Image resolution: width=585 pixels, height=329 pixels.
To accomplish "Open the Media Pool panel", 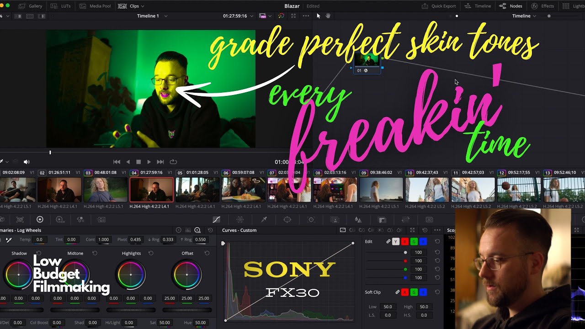I will coord(95,6).
